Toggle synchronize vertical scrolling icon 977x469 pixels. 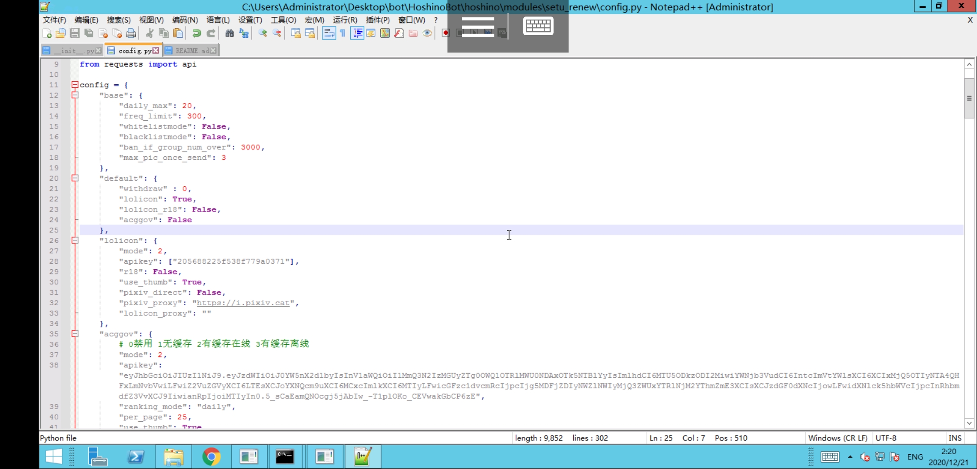(295, 33)
